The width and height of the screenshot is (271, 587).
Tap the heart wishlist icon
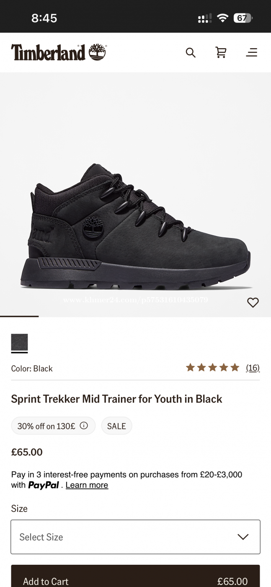[x=253, y=302]
